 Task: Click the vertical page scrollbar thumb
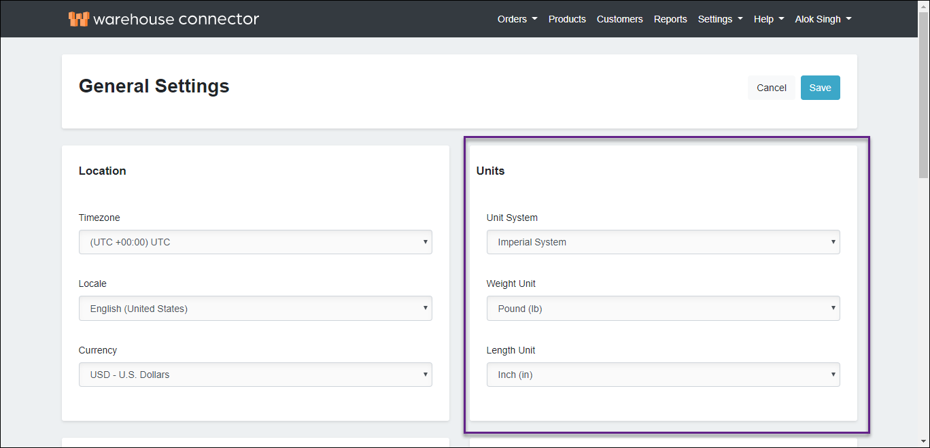923,95
